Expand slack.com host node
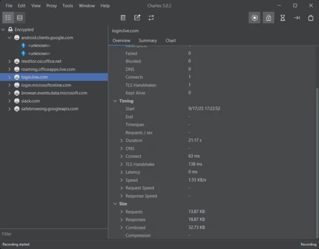 coord(9,101)
